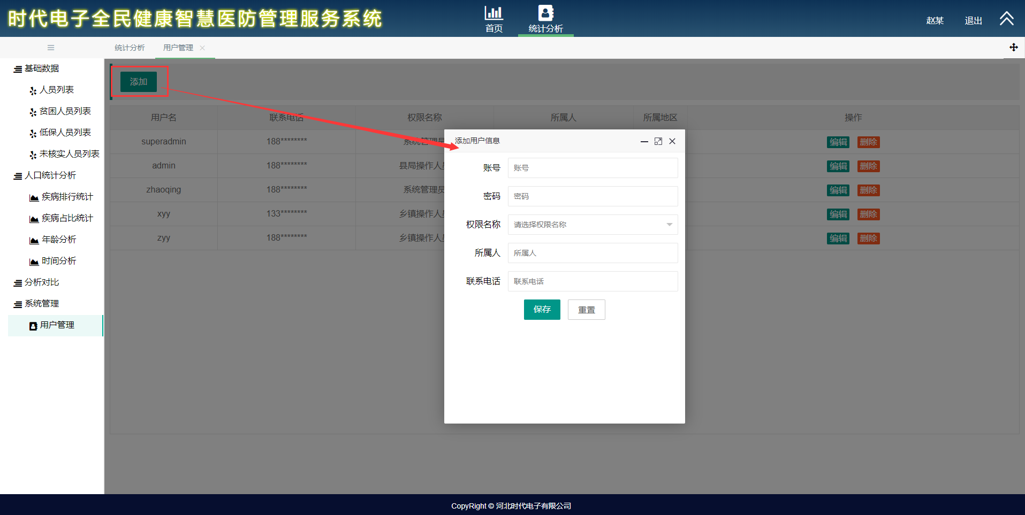The image size is (1025, 515).
Task: Toggle sidebar with the hamburger icon
Action: click(x=51, y=48)
